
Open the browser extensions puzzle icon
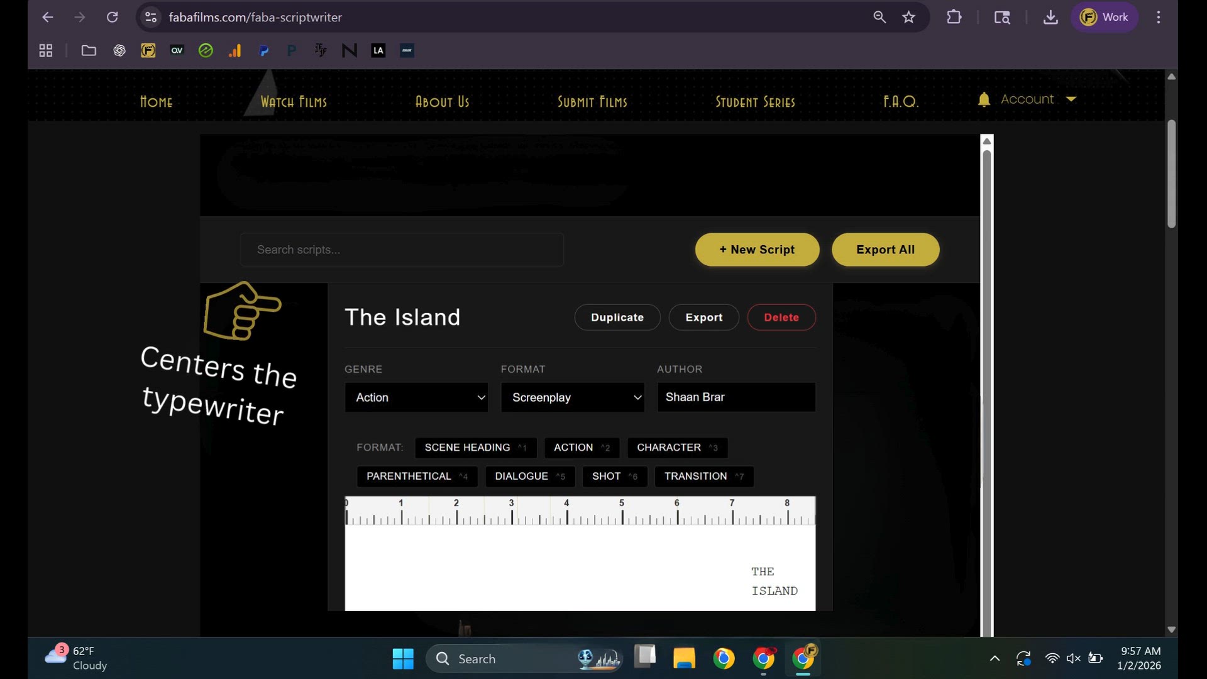click(x=954, y=18)
